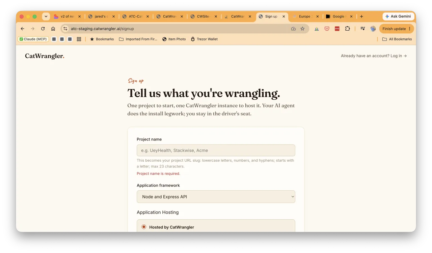Switch to the Google tab

(339, 16)
